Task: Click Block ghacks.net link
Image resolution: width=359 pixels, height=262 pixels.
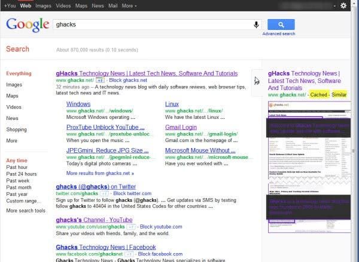Action: tap(128, 80)
